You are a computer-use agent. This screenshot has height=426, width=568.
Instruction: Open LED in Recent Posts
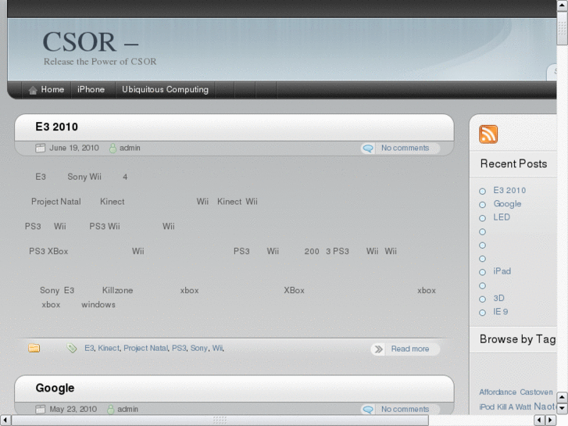[502, 217]
